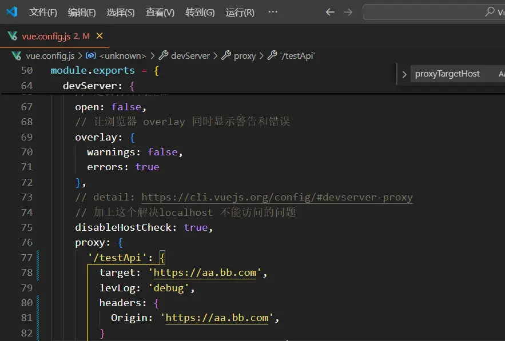Click the https://aa.bb.com target URL
Screen dimensions: 505x341
[x=205, y=272]
